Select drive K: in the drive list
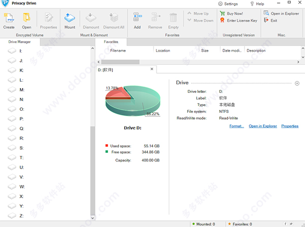The height and width of the screenshot is (227, 305). [16, 71]
